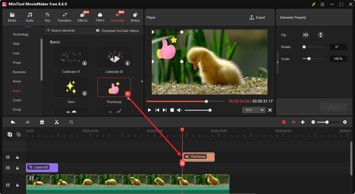Download the Stars element
This screenshot has width=355, height=194.
coord(85,93)
